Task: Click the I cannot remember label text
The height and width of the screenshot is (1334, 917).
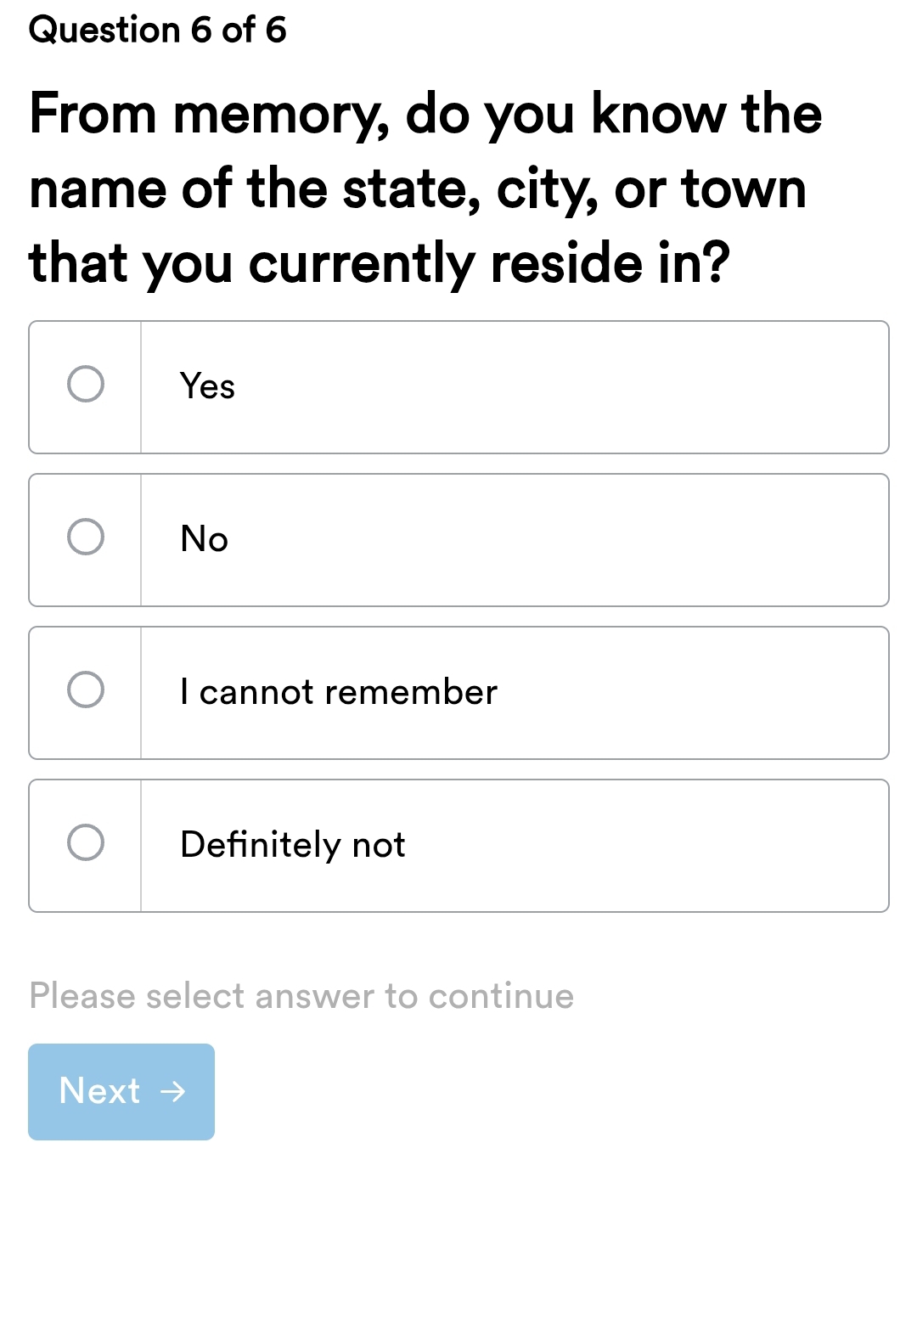Action: [338, 690]
